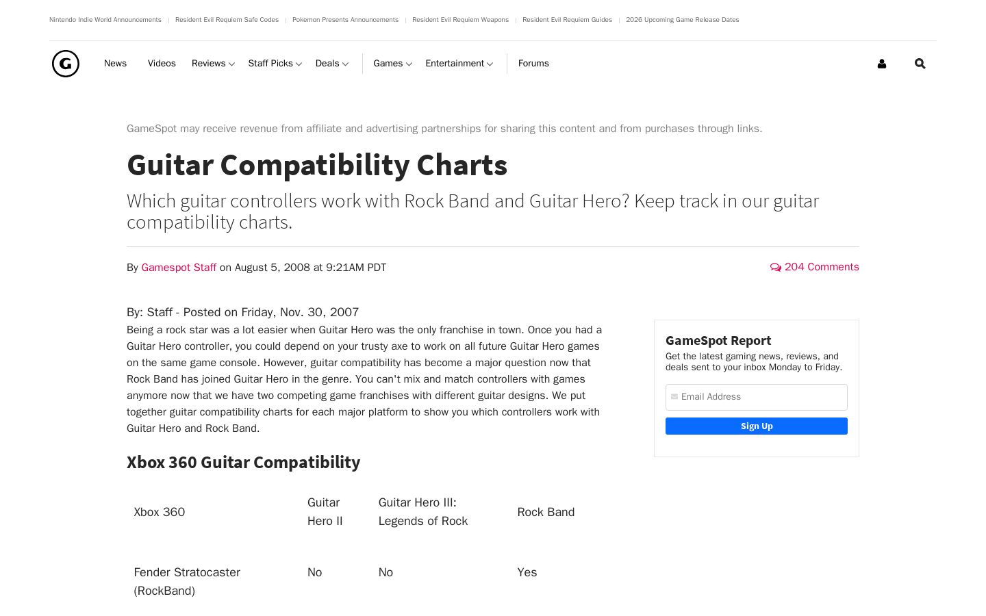Open the Gamespot Staff author link

tap(179, 268)
